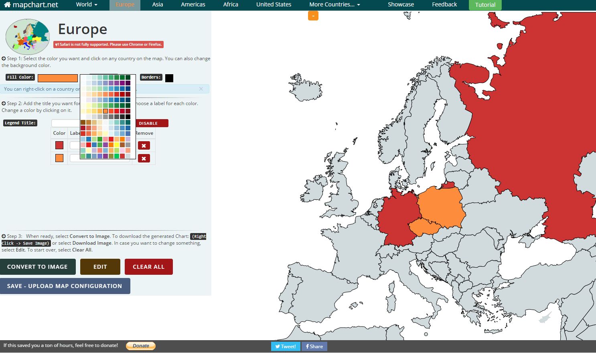596x353 pixels.
Task: Click Convert to Image
Action: tap(38, 266)
